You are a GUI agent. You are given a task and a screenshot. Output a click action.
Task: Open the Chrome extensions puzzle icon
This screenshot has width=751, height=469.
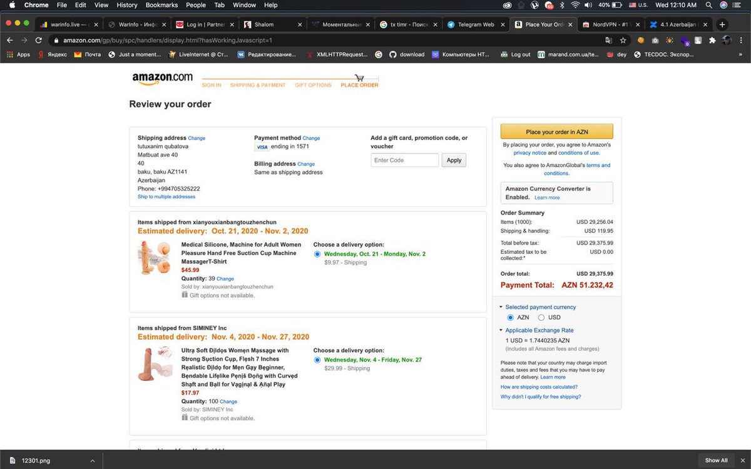pyautogui.click(x=712, y=40)
